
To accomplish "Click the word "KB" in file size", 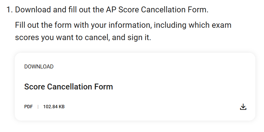I will [61, 107].
